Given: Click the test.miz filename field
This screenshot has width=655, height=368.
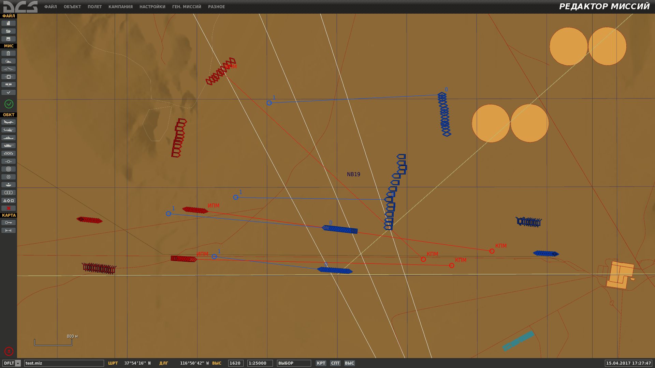Looking at the screenshot, I should pos(64,363).
